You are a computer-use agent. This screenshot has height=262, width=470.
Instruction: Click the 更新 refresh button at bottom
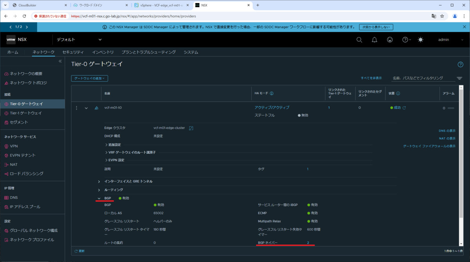[x=80, y=251]
